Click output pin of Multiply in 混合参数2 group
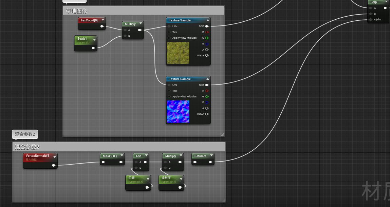The height and width of the screenshot is (207, 390). [x=180, y=162]
